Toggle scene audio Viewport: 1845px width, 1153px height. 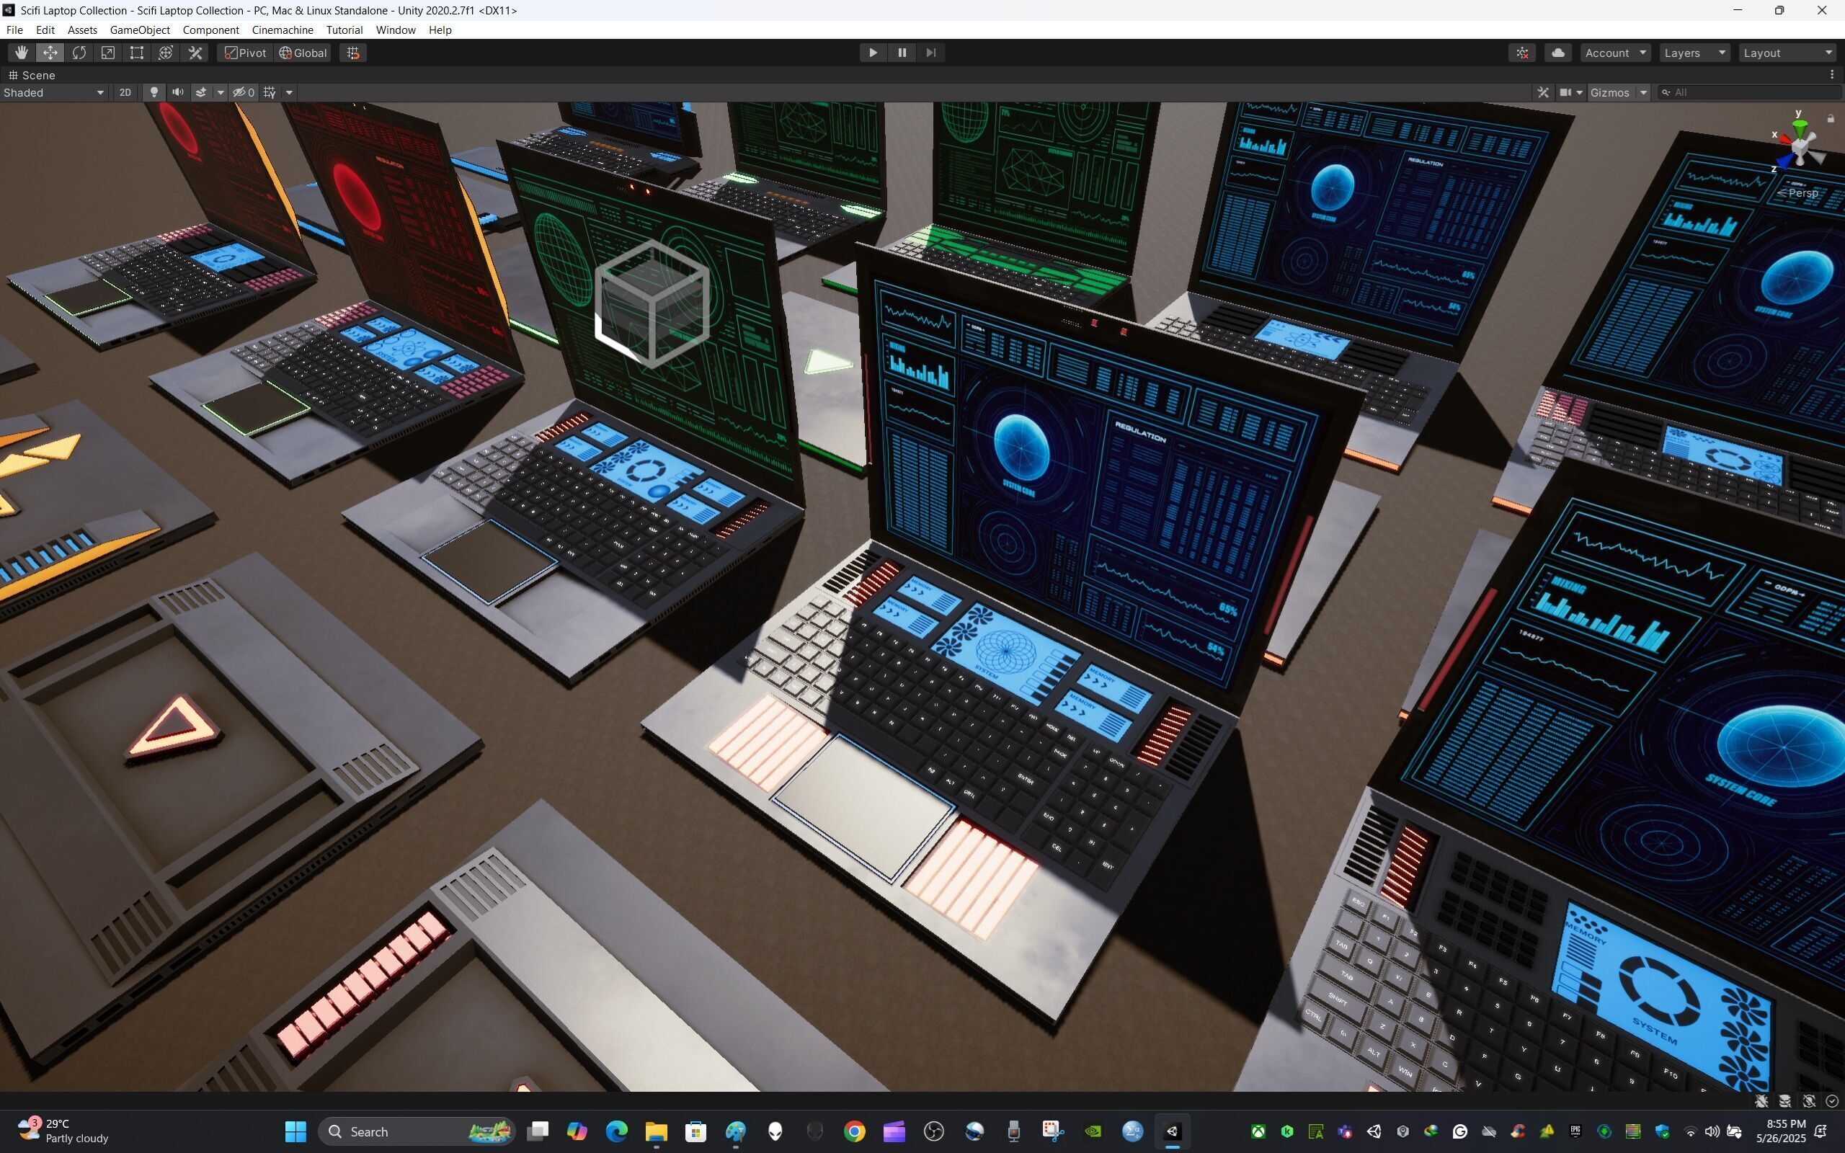(x=177, y=92)
